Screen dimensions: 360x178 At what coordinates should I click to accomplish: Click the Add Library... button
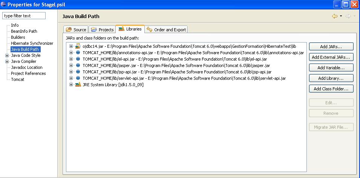tap(331, 78)
